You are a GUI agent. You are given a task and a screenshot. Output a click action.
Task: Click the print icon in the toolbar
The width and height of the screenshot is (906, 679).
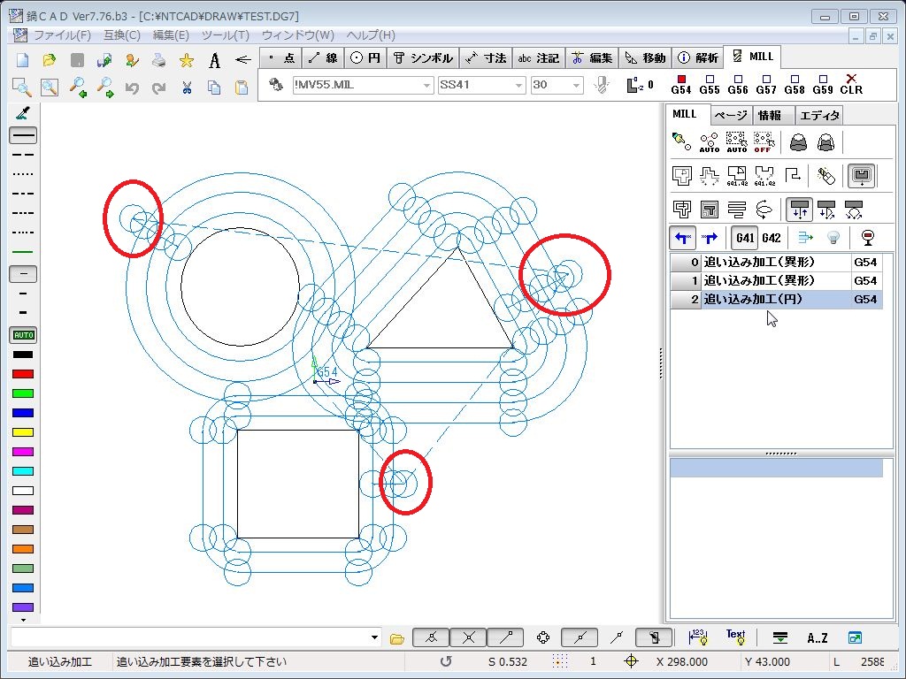(x=159, y=60)
